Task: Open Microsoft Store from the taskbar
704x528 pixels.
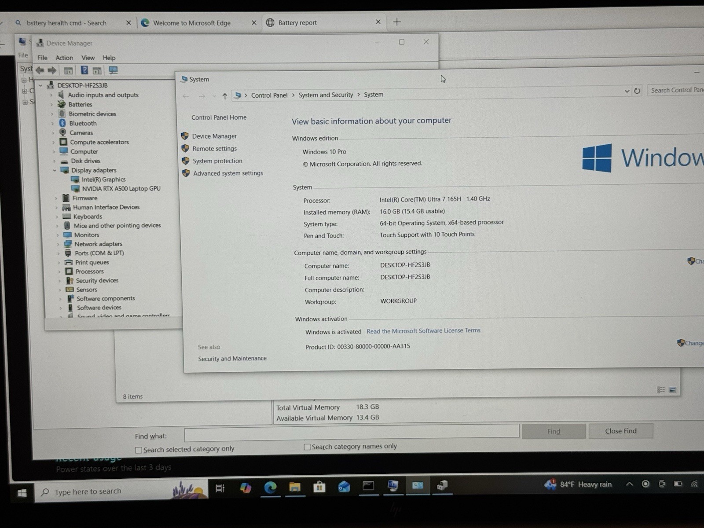Action: (x=319, y=487)
